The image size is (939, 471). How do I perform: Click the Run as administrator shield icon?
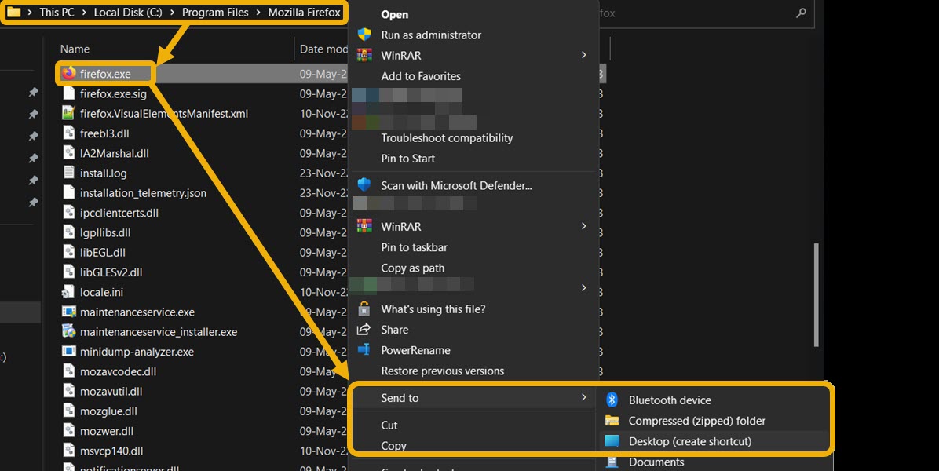pyautogui.click(x=364, y=35)
